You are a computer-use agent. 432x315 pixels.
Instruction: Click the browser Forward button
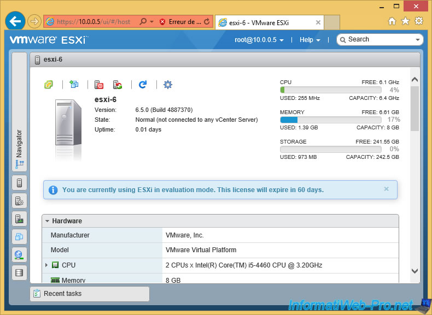[34, 21]
